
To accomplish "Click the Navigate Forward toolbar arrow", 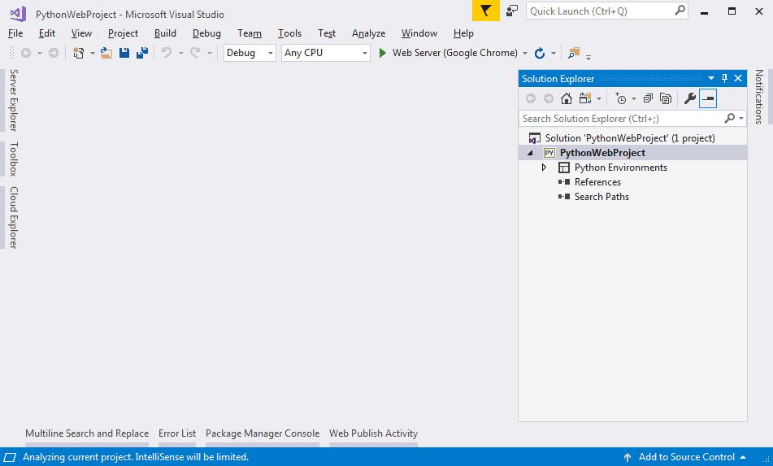I will [54, 53].
